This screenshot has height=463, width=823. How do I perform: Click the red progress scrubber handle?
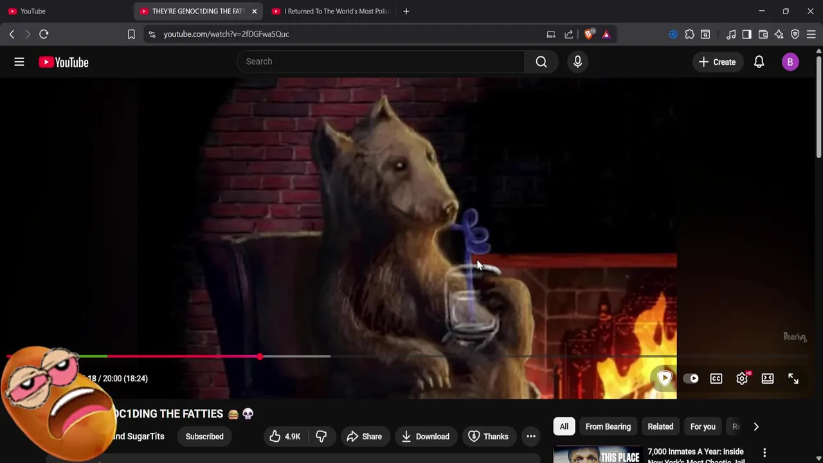tap(260, 356)
